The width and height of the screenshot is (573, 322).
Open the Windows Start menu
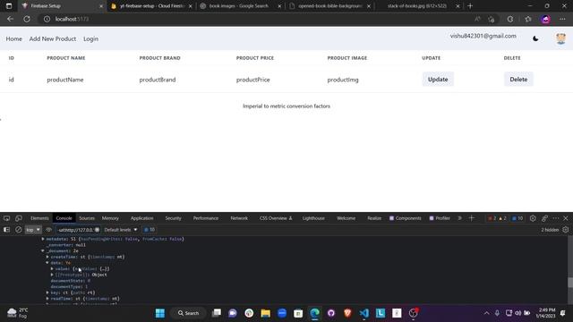160,313
